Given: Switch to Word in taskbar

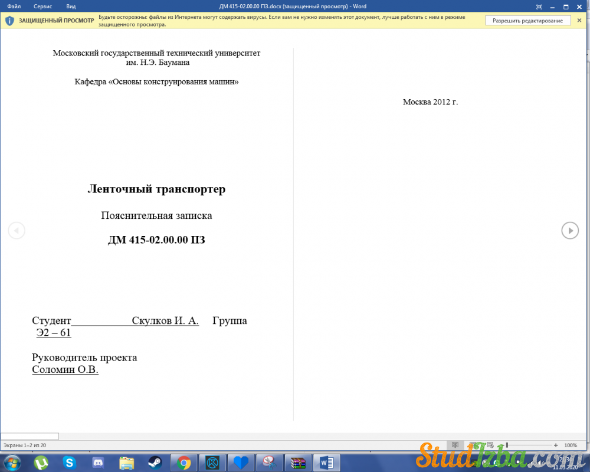Looking at the screenshot, I should click(327, 463).
